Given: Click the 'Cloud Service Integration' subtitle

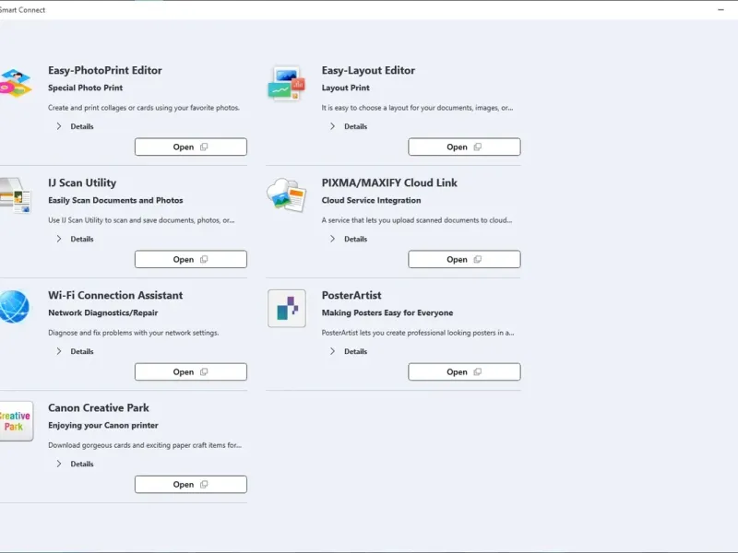Looking at the screenshot, I should pyautogui.click(x=372, y=200).
